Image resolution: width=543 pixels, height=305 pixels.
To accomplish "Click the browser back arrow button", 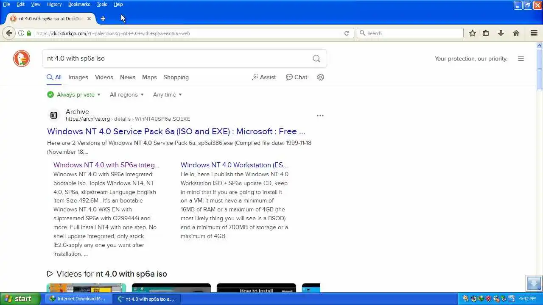I will (x=9, y=33).
